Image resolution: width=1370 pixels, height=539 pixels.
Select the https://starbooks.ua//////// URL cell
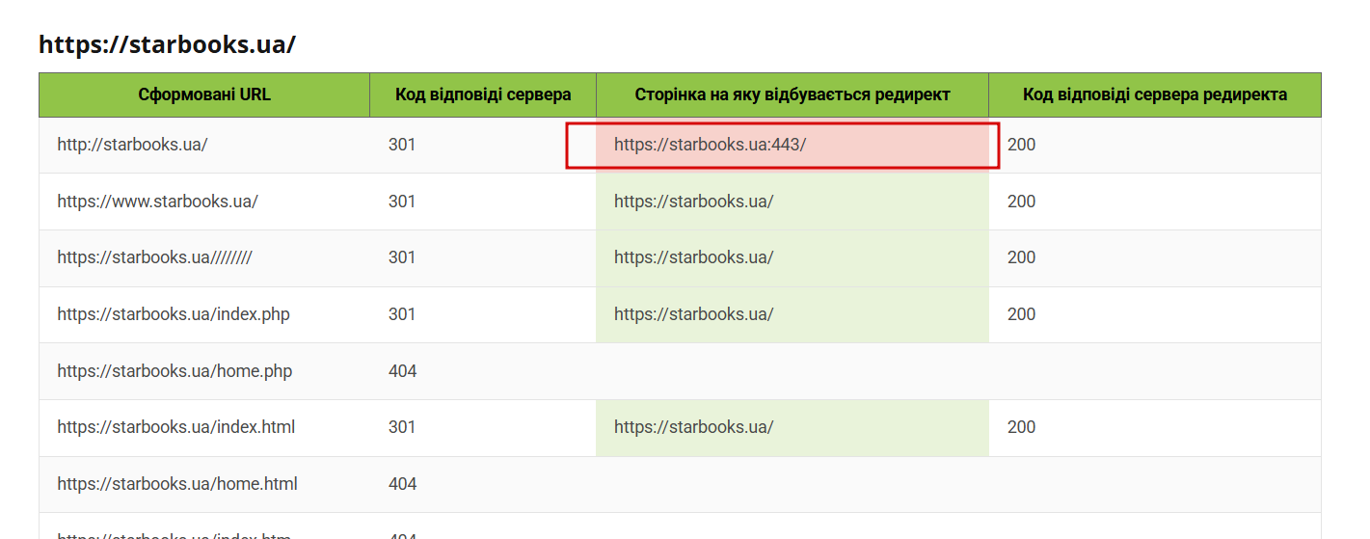(204, 257)
